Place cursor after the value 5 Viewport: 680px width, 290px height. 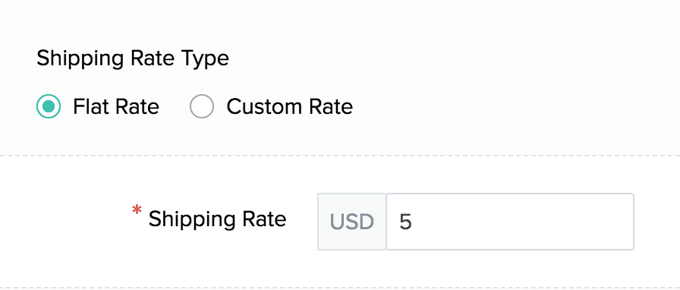point(414,222)
